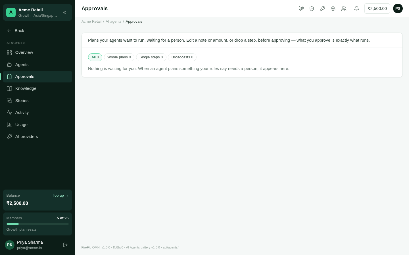
Task: Open the Agents section
Action: 37,65
